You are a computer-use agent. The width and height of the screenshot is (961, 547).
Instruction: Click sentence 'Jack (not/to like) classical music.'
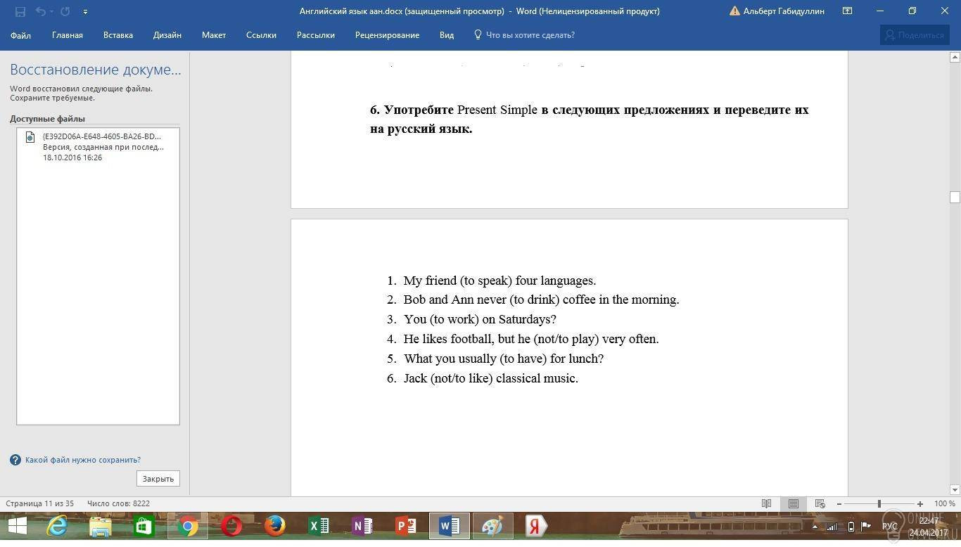click(490, 378)
